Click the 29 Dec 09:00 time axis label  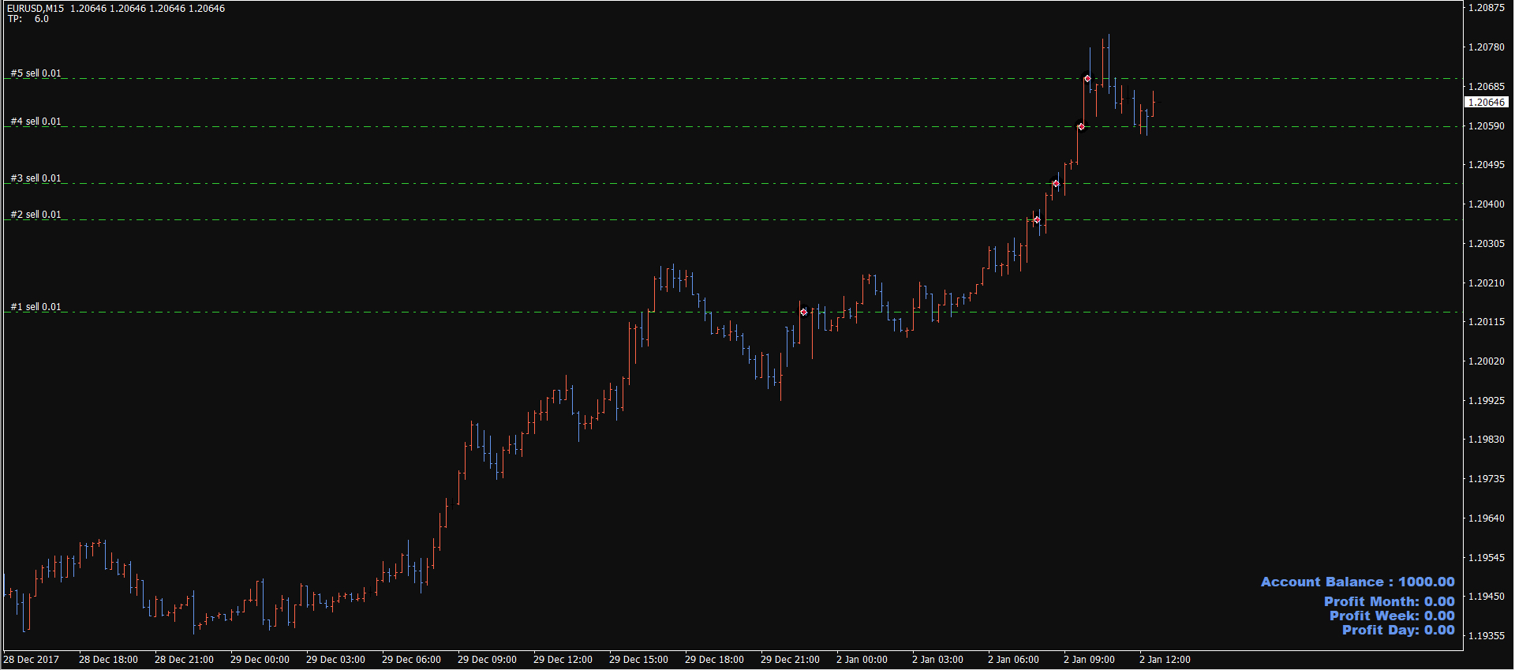pos(487,660)
